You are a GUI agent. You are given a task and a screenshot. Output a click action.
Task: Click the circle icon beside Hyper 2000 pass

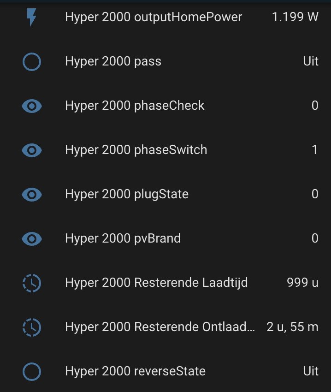(x=32, y=61)
